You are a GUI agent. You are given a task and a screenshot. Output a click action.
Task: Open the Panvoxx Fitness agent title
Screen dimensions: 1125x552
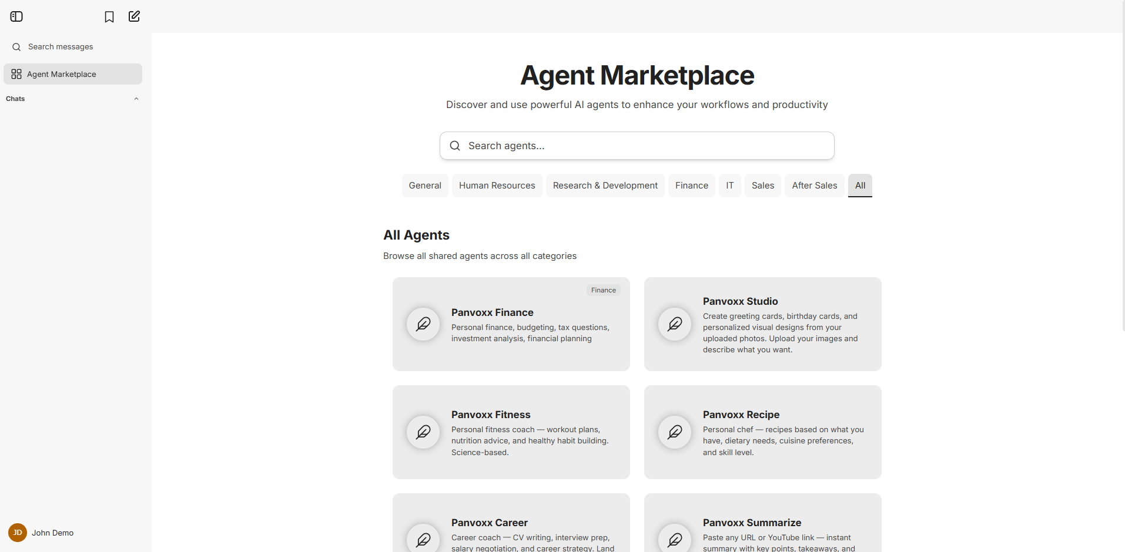pos(491,415)
